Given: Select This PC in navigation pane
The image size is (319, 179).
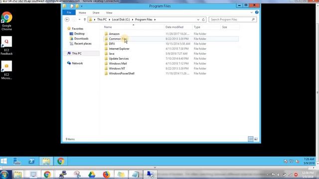Looking at the screenshot, I should 76,53.
